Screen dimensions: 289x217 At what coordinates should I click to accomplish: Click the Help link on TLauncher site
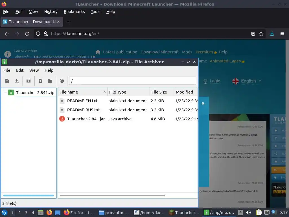223,52
